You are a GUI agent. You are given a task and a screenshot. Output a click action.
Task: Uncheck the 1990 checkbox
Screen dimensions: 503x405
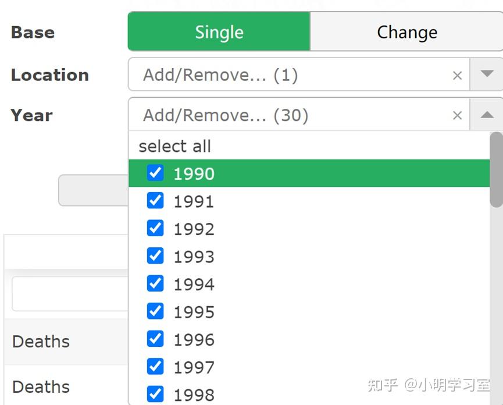pos(155,173)
